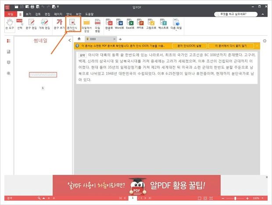Expand quick access toolbar customize arrow

58,7
